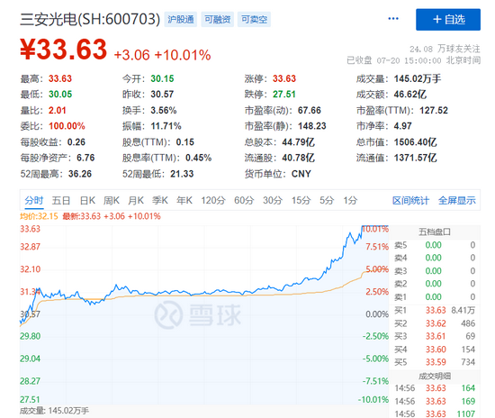Open the 15分 chart tab

(301, 200)
